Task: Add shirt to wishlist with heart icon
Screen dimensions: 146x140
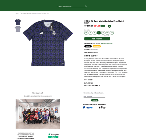Action: (x=109, y=26)
